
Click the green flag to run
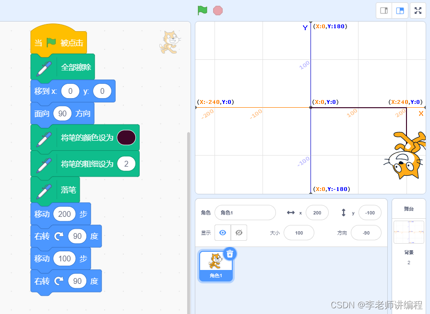point(203,11)
